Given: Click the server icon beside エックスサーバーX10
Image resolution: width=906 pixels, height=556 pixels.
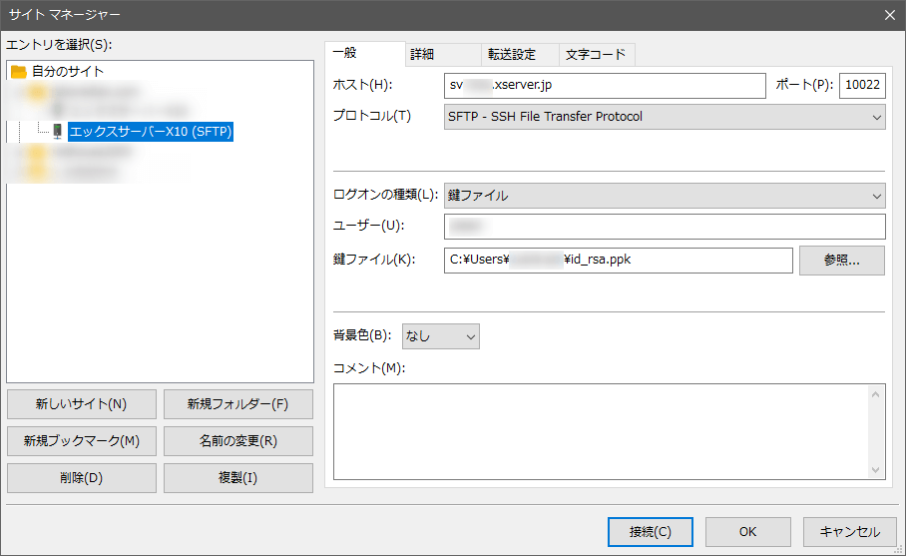Looking at the screenshot, I should [x=57, y=132].
